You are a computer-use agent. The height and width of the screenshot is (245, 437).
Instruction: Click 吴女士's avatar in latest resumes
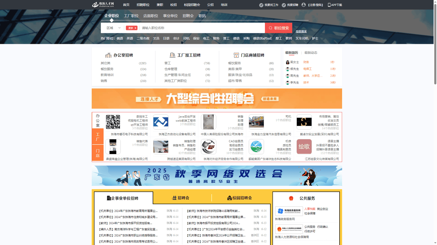(288, 62)
